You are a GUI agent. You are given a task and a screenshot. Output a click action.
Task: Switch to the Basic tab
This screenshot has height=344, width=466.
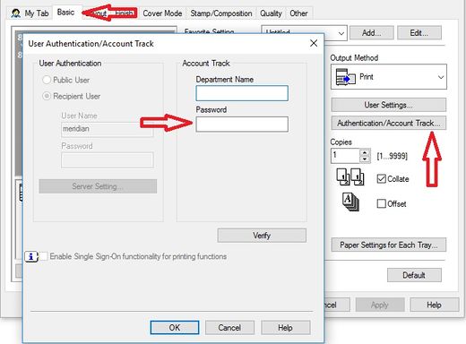[x=65, y=13]
